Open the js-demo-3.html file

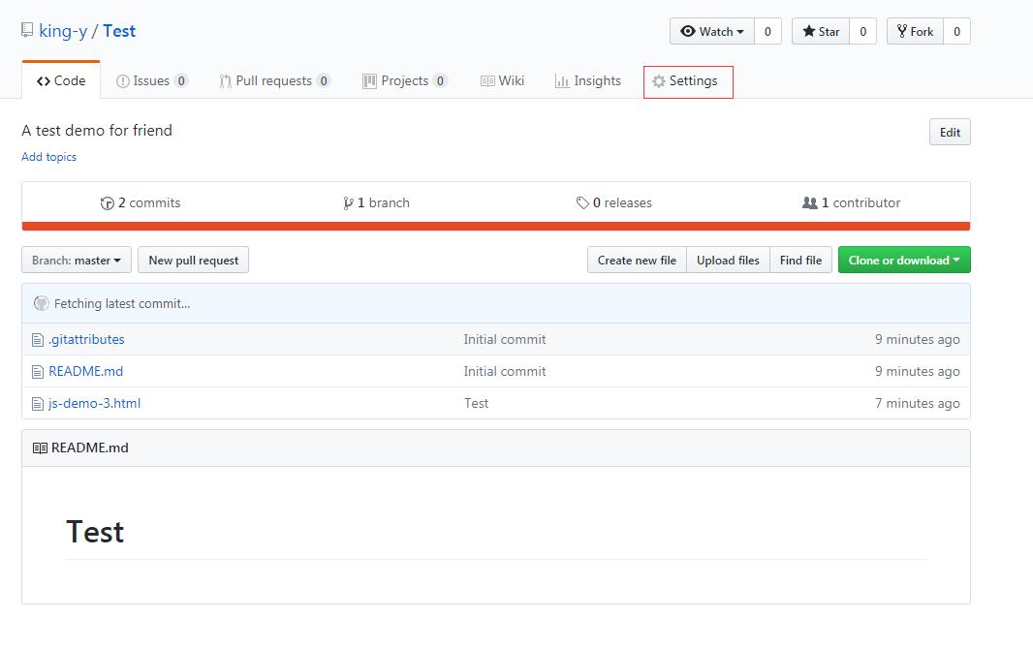[94, 403]
